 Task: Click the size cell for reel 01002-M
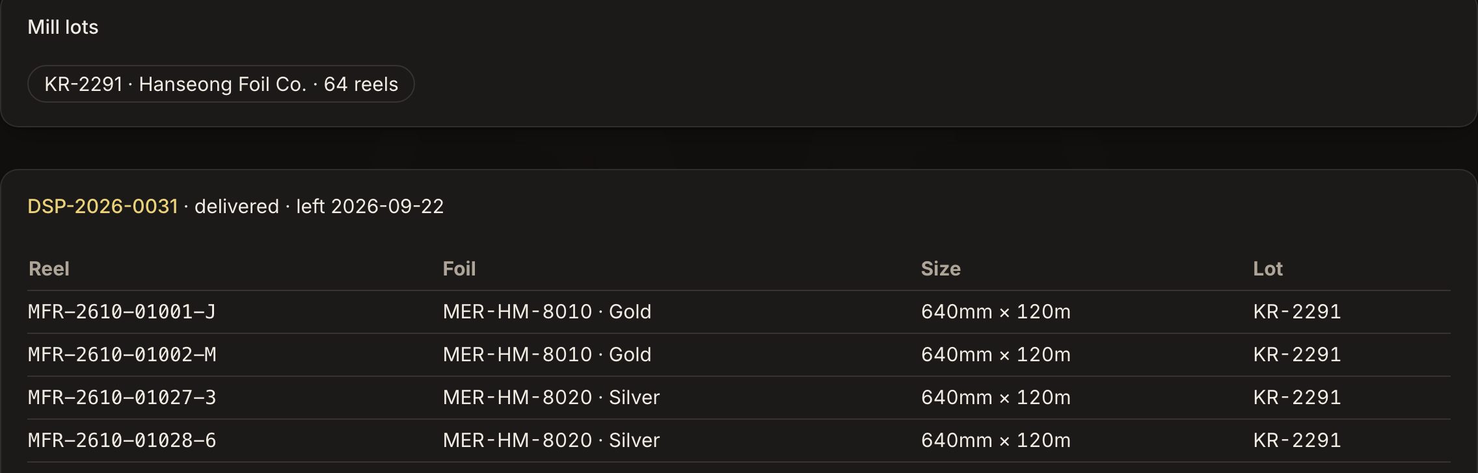pos(996,355)
